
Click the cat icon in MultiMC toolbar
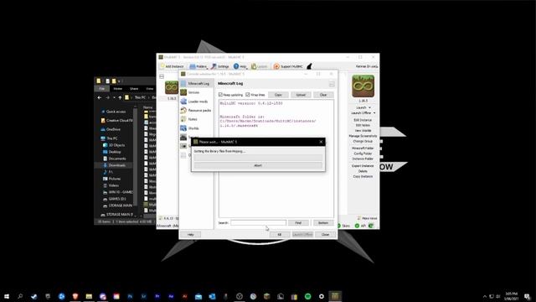click(309, 66)
